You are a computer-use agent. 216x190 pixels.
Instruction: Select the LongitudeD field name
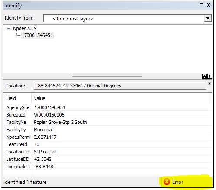pyautogui.click(x=18, y=167)
